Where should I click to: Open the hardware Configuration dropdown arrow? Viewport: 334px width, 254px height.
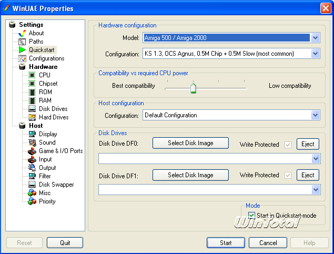[x=315, y=54]
